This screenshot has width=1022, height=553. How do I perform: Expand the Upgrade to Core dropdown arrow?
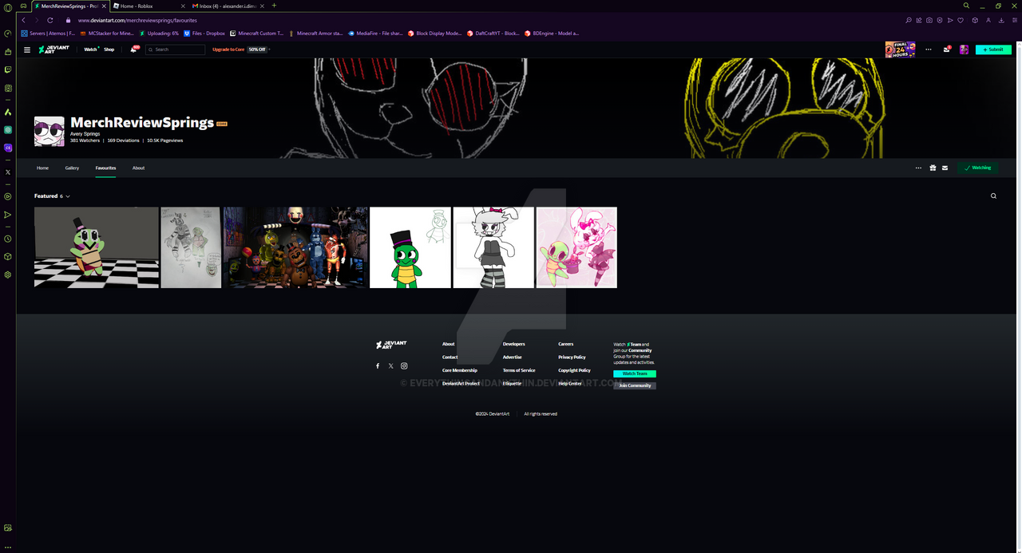tap(270, 49)
